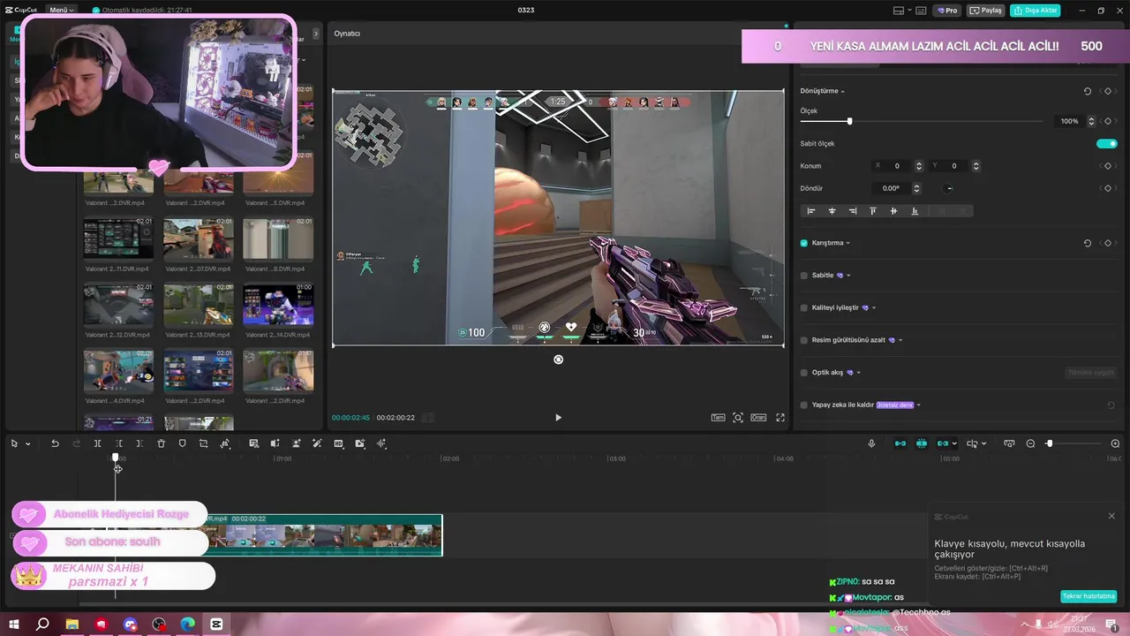Screen dimensions: 1130x636
Task: Align the clip to top edge
Action: (x=873, y=211)
